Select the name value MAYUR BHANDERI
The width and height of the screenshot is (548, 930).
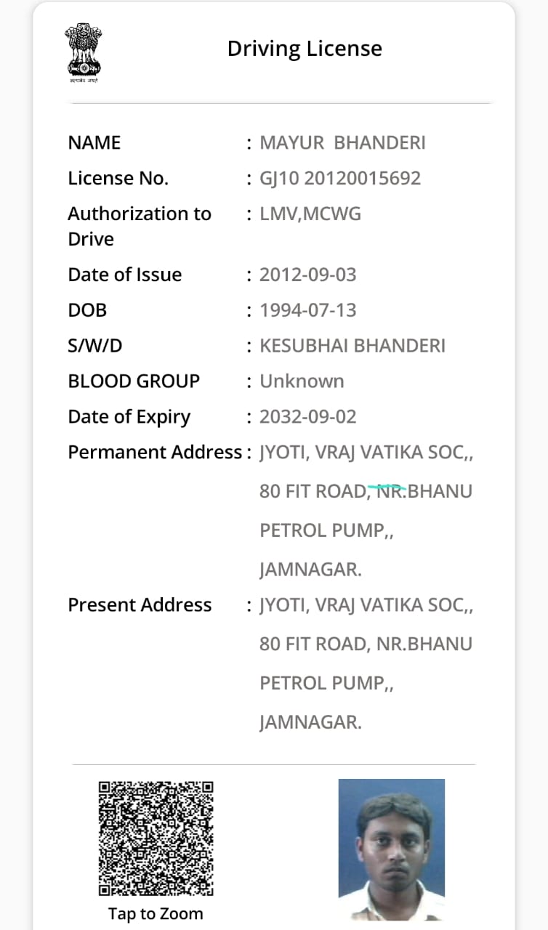coord(342,142)
